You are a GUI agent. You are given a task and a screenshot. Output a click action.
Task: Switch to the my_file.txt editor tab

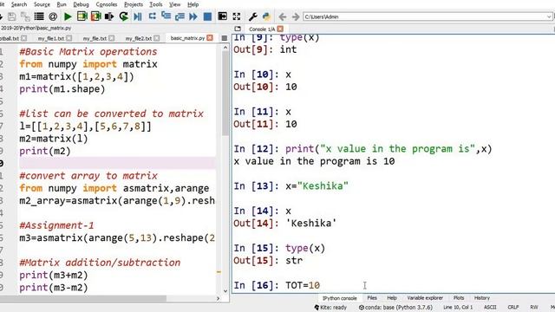tap(95, 38)
